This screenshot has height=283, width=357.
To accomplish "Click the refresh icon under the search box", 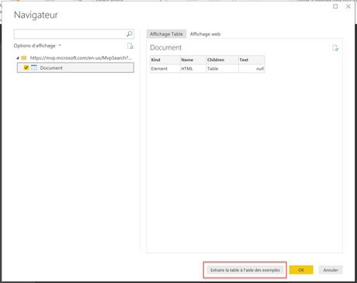I will (130, 46).
